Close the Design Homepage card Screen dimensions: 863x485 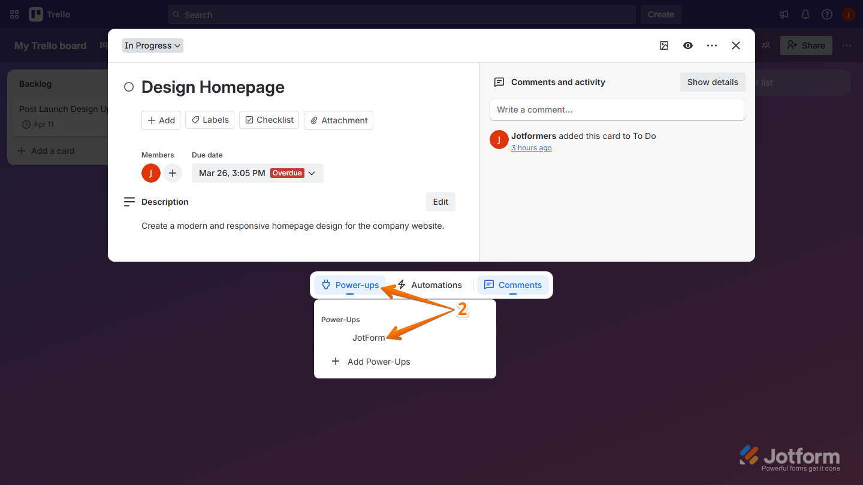point(736,46)
